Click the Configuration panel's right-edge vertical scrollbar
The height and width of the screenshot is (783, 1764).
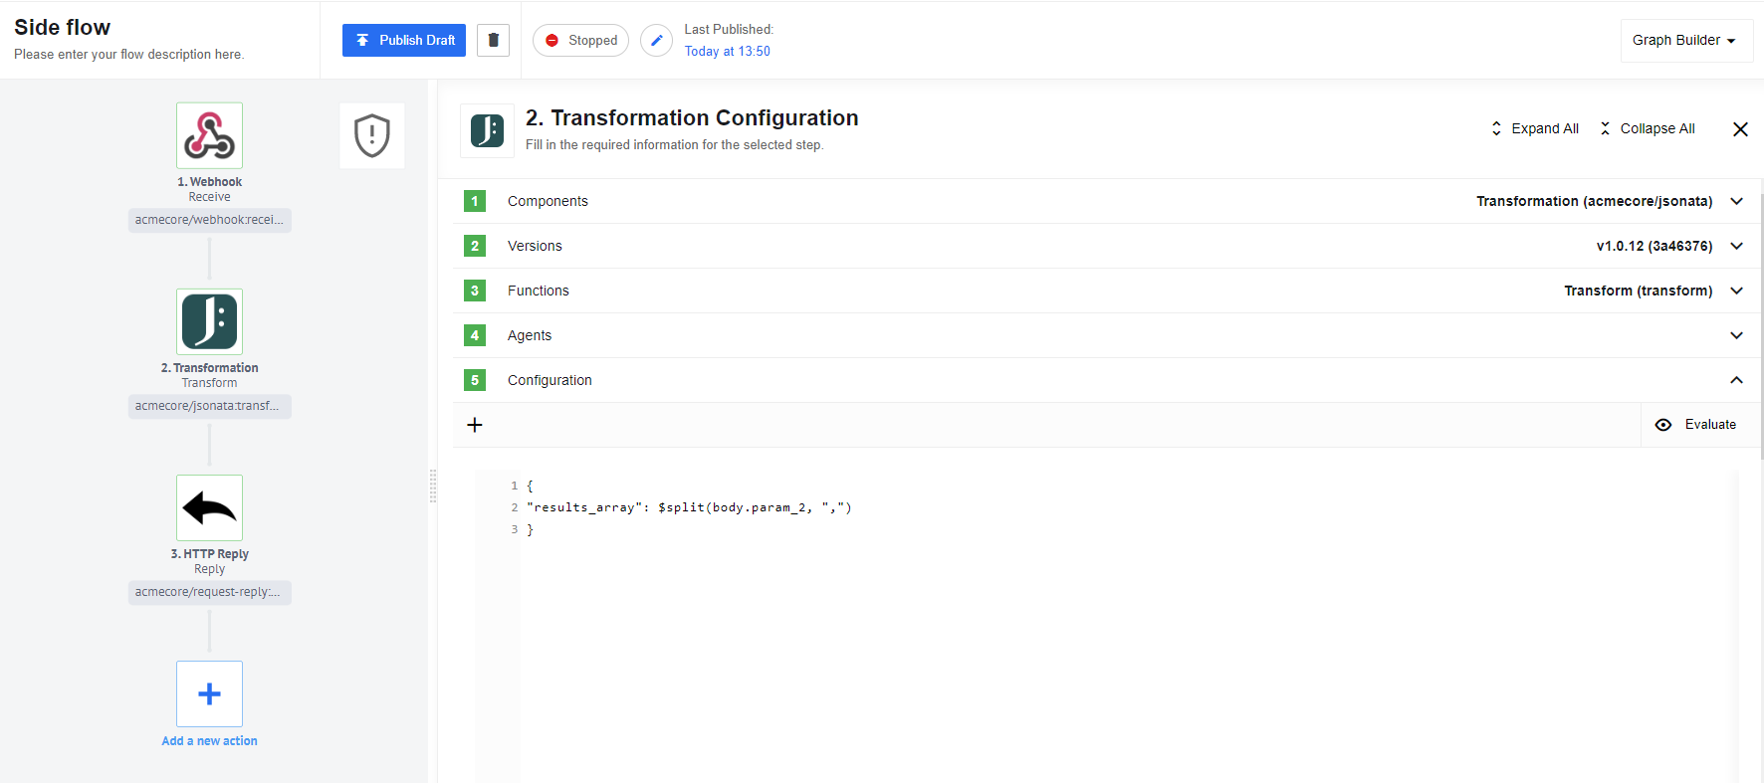click(1761, 318)
